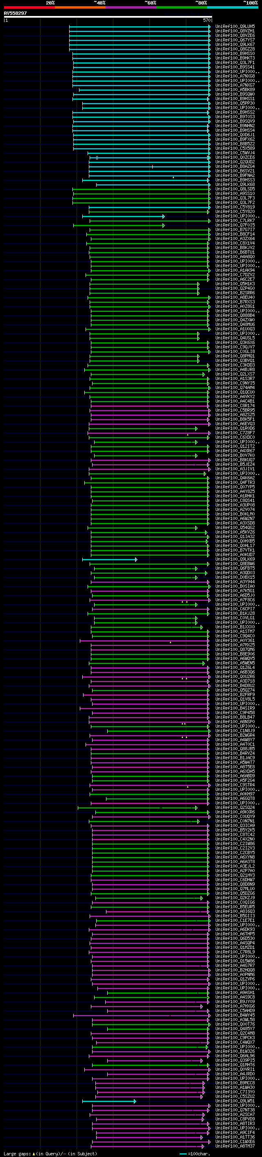The height and width of the screenshot is (1157, 262).
Task: Select hit label UniRef100_C3KDD3
Action: point(235,365)
